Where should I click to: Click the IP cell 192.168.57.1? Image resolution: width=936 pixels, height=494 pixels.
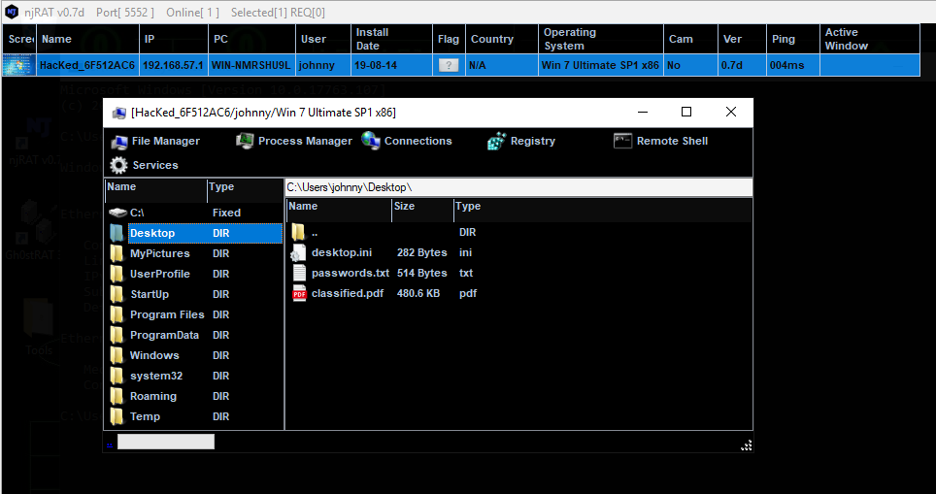click(174, 65)
